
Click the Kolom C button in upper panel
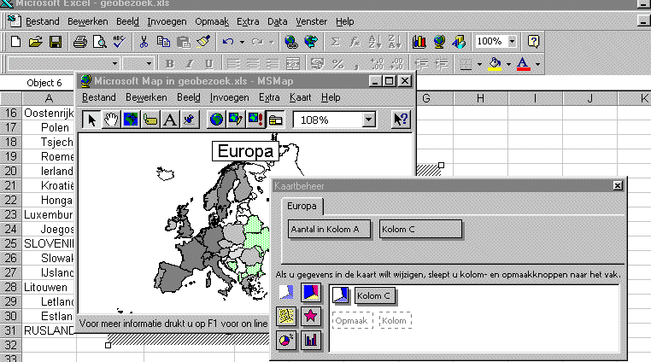pos(420,229)
